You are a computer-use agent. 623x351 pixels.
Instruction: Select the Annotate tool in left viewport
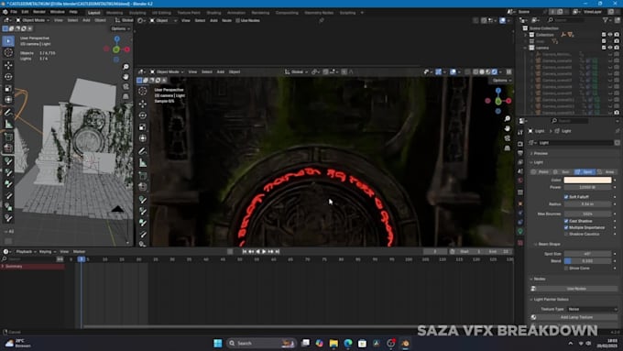tap(8, 113)
